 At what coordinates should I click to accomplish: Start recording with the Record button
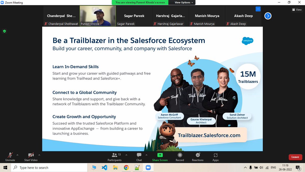pyautogui.click(x=180, y=157)
